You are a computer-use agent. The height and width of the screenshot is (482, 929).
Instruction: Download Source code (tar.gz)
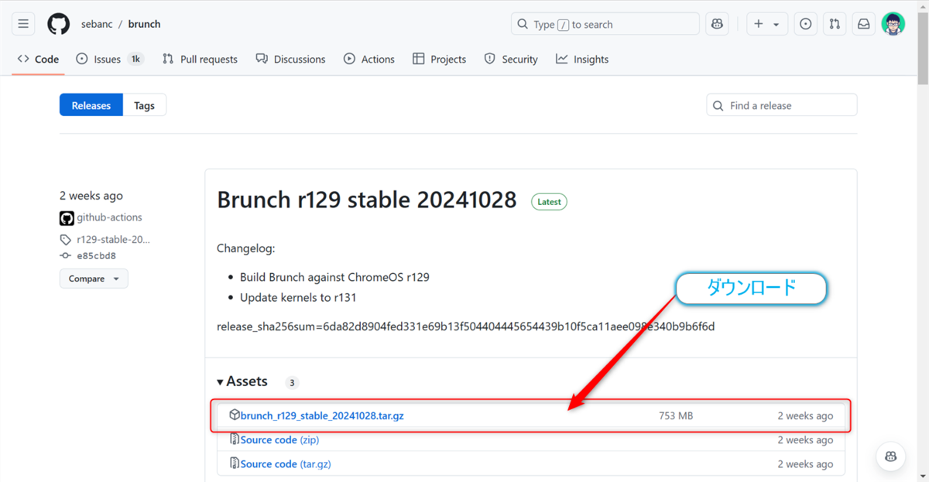tap(286, 463)
